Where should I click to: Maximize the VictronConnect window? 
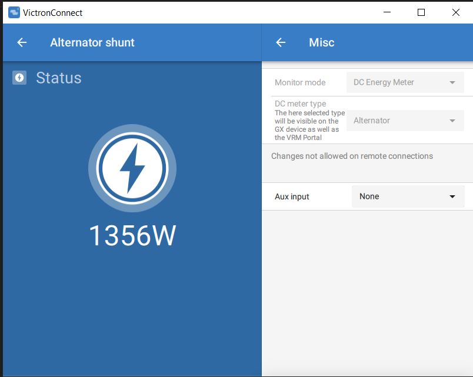pos(421,12)
